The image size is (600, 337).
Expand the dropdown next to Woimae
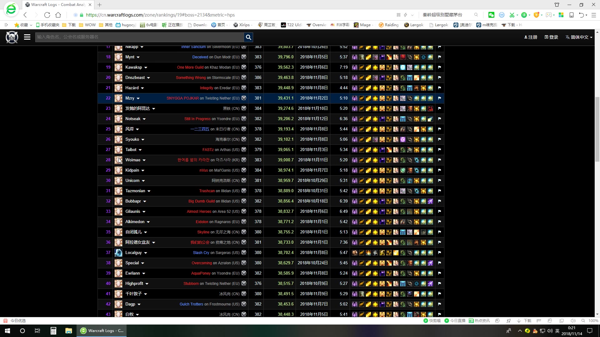pos(144,160)
